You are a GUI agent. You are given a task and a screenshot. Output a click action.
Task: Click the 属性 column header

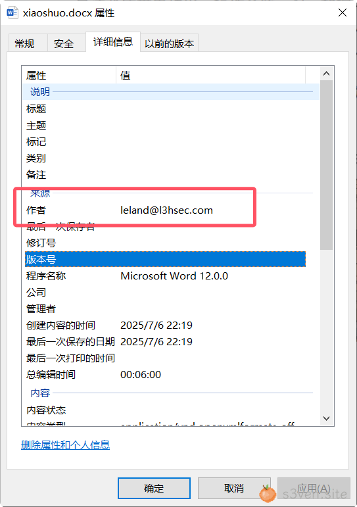click(x=69, y=75)
